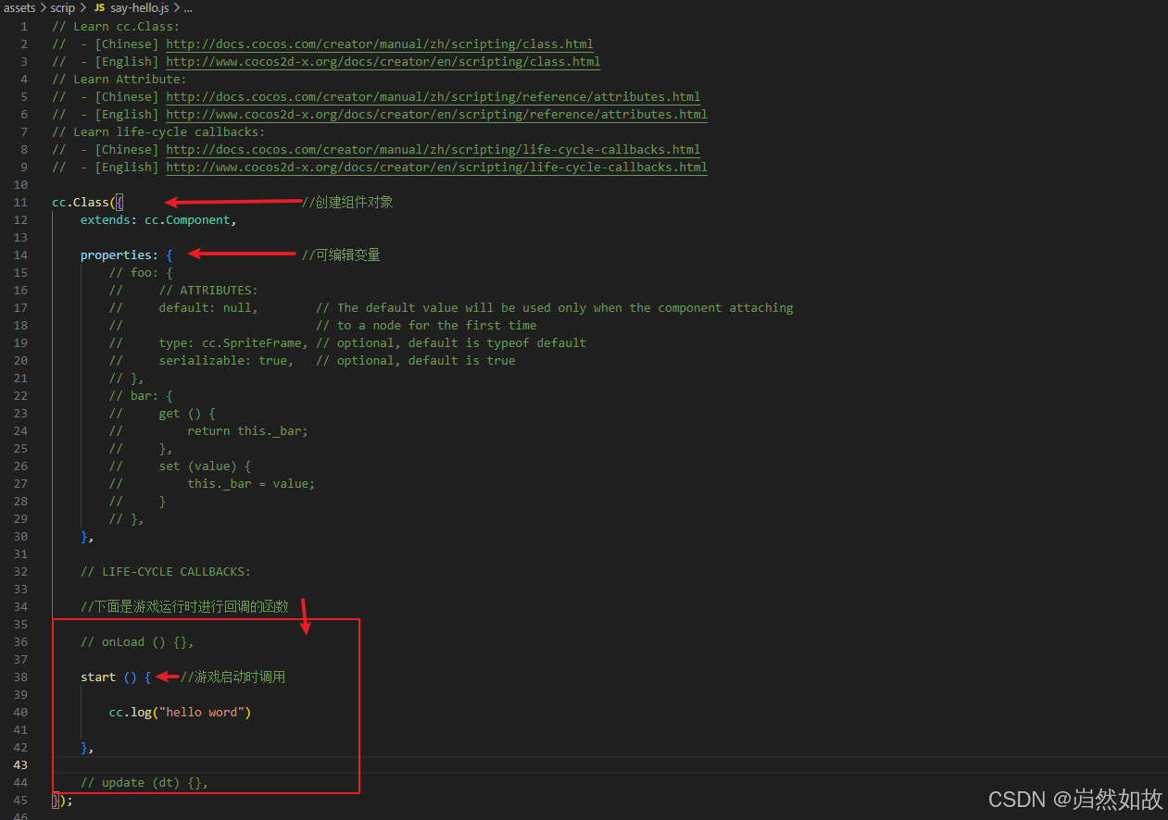Image resolution: width=1168 pixels, height=820 pixels.
Task: Click the '// Learn Attribute:' comment
Action: 119,79
